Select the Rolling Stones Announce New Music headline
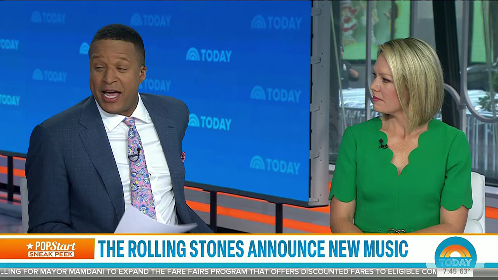 [x=253, y=249]
